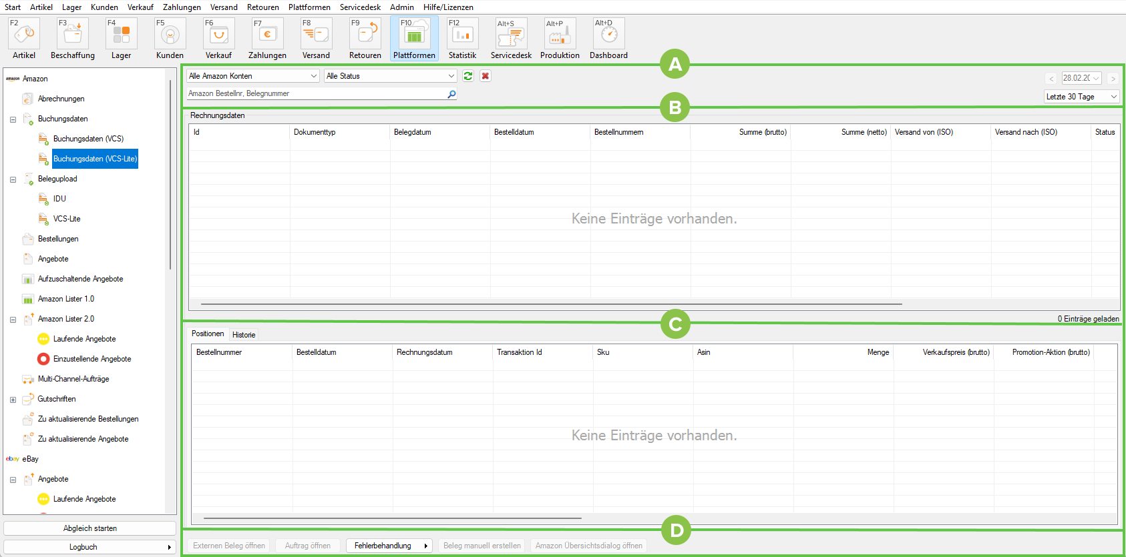Expand the Gutschriften tree node
This screenshot has height=557, width=1126.
tap(13, 400)
